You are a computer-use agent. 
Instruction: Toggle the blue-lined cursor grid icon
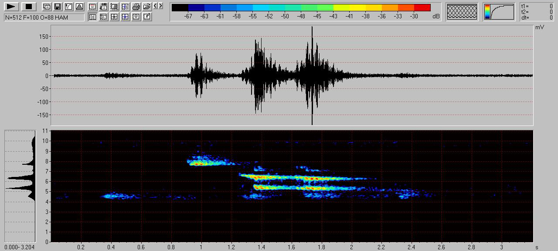(x=125, y=17)
